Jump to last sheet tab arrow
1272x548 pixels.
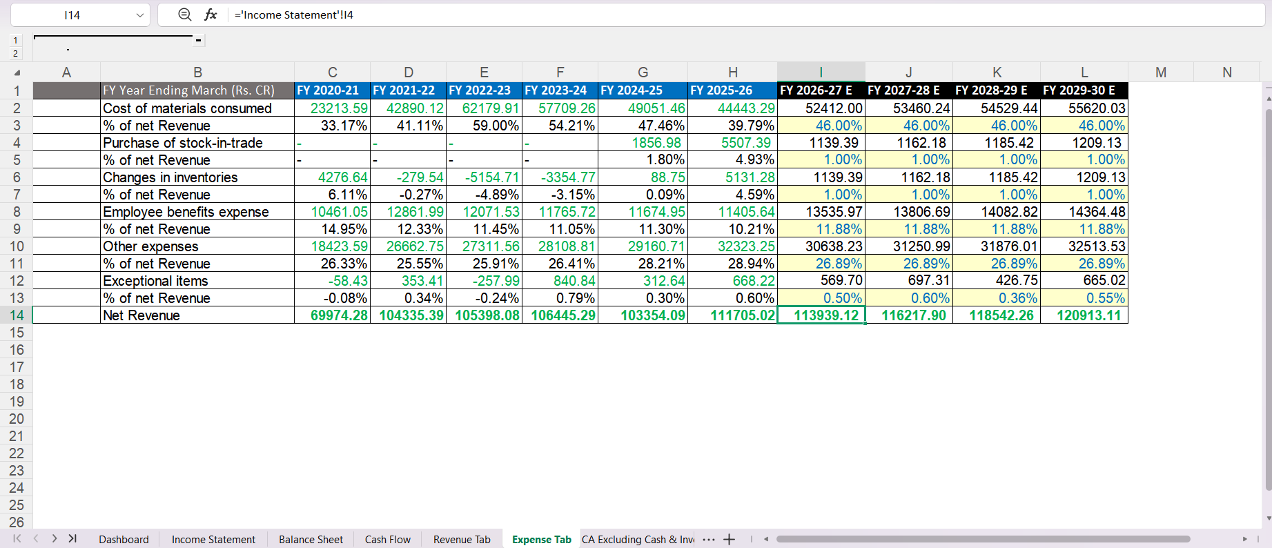click(x=72, y=539)
